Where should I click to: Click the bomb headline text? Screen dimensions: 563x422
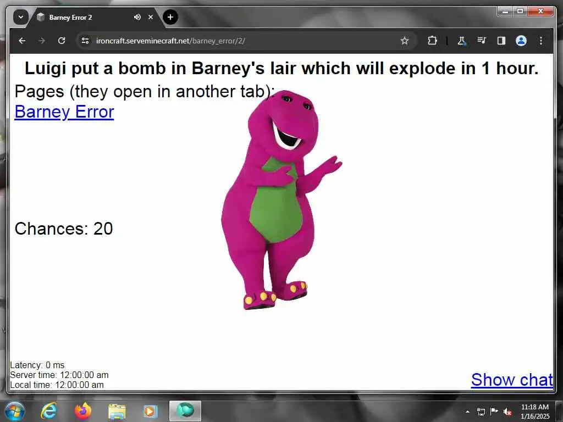[281, 68]
